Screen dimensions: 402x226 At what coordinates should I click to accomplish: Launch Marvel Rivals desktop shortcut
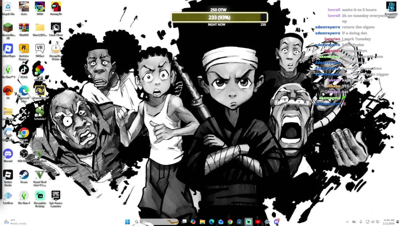click(40, 93)
